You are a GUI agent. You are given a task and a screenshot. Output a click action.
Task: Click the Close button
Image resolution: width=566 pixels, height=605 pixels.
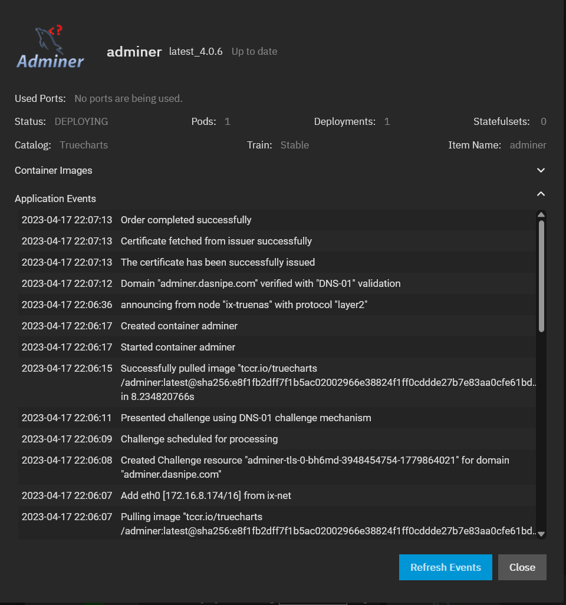(522, 567)
